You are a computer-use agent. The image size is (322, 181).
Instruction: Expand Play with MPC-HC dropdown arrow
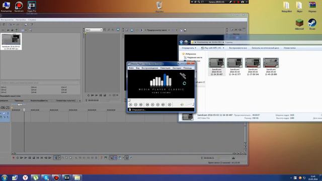[223, 48]
